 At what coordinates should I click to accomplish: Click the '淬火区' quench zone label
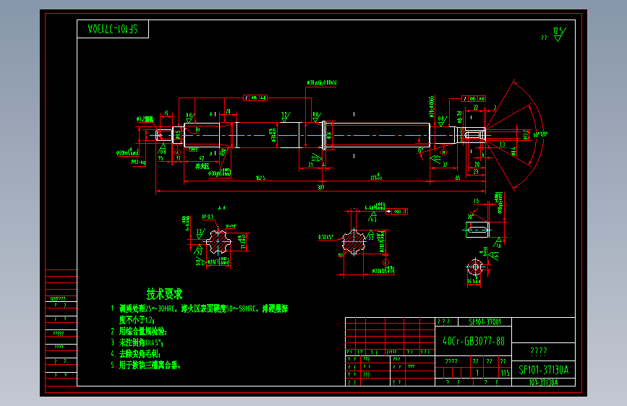coord(202,166)
